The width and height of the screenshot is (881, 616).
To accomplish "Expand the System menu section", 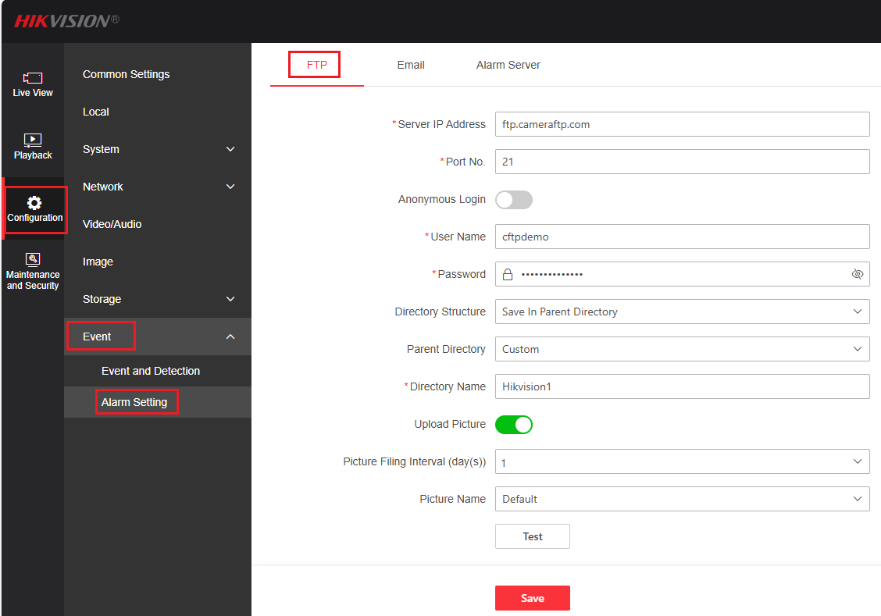I will pyautogui.click(x=230, y=149).
